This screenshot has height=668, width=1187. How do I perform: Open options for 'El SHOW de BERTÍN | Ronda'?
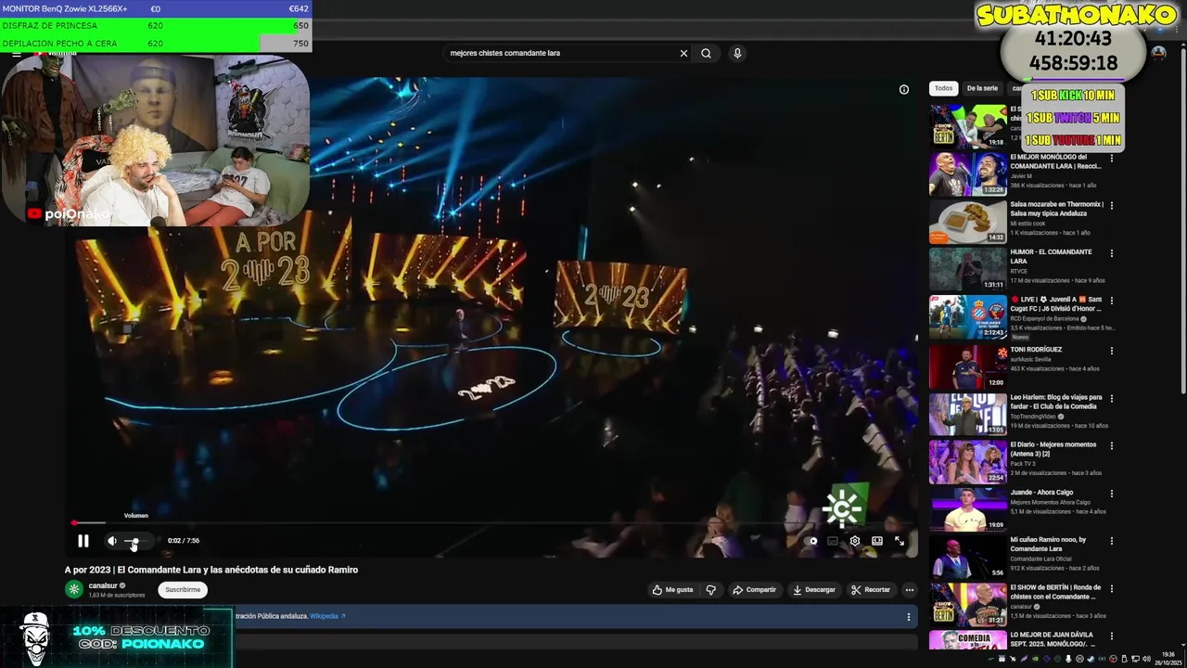point(1112,589)
